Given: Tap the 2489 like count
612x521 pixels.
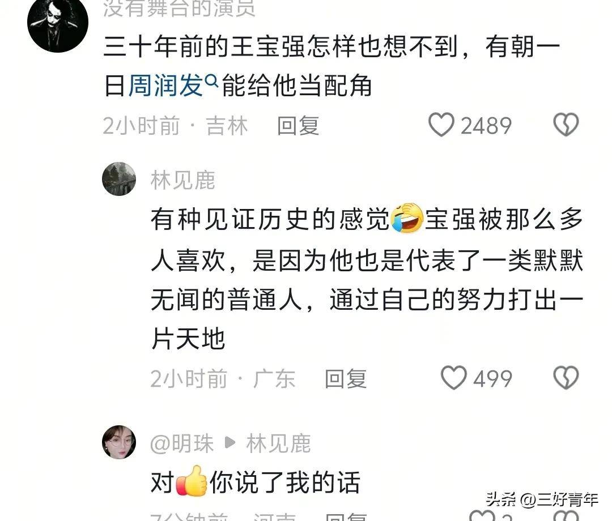Looking at the screenshot, I should [486, 126].
